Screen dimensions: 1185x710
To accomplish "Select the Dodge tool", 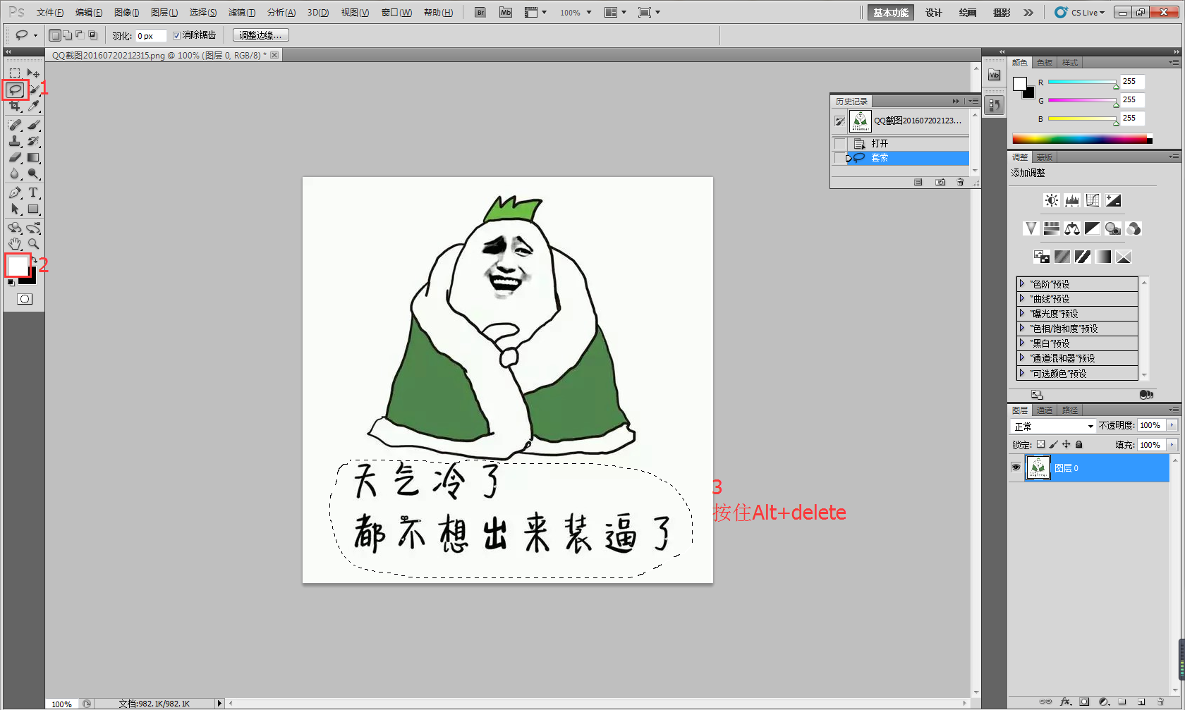I will [33, 173].
